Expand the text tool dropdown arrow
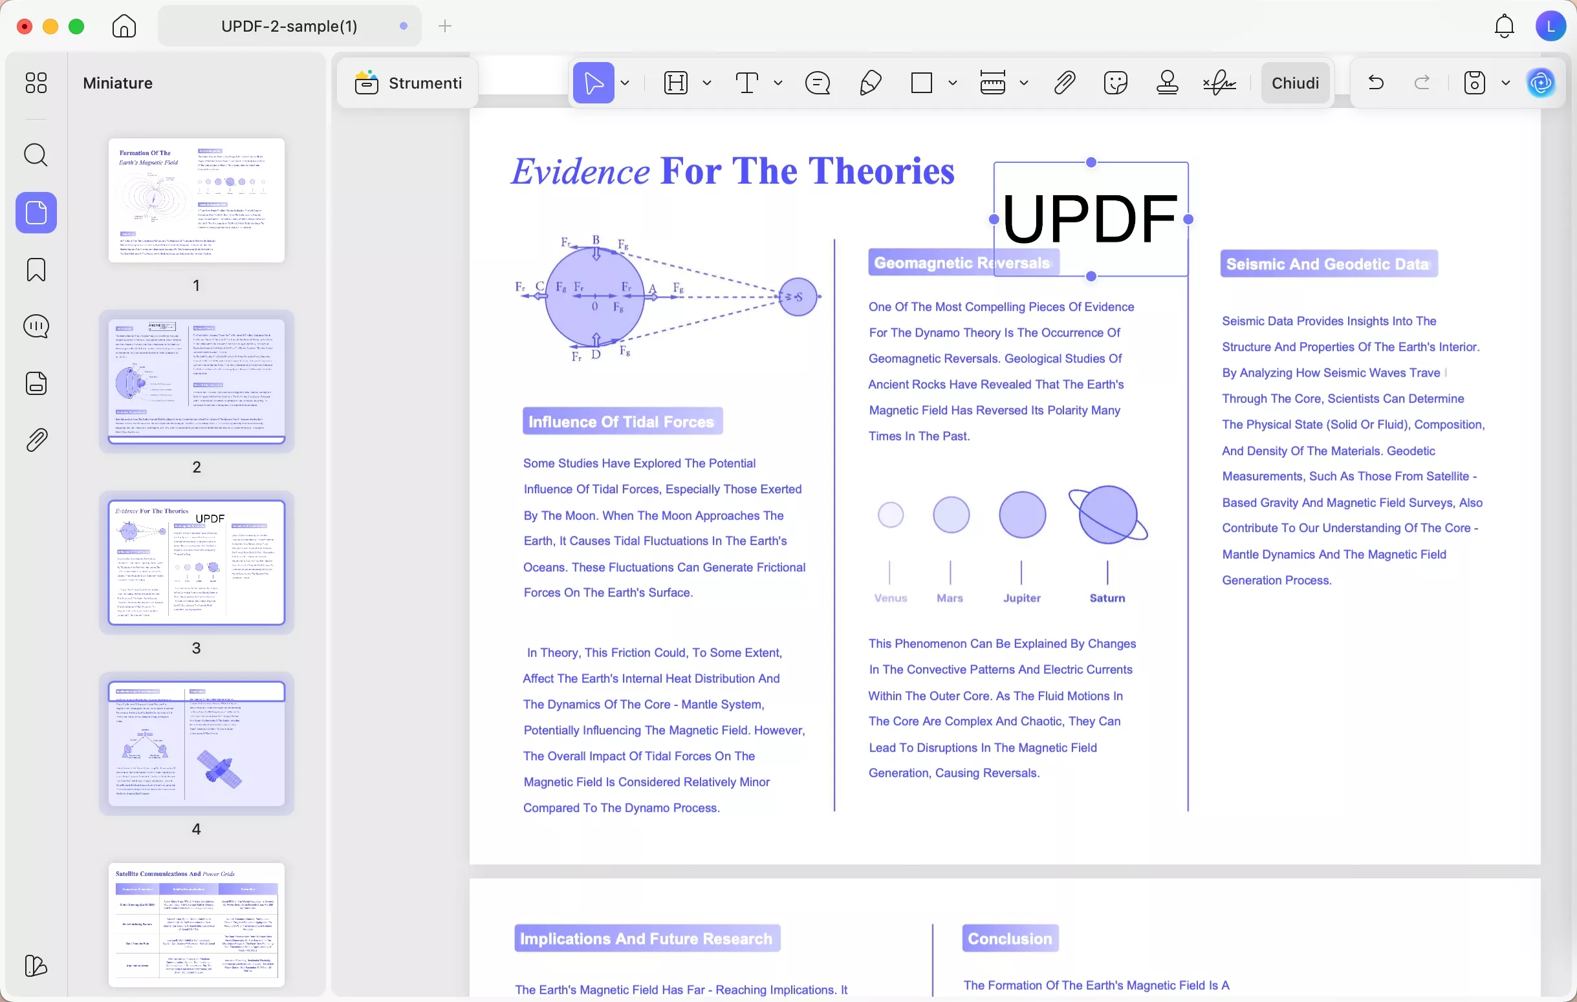Image resolution: width=1577 pixels, height=1002 pixels. [x=778, y=83]
